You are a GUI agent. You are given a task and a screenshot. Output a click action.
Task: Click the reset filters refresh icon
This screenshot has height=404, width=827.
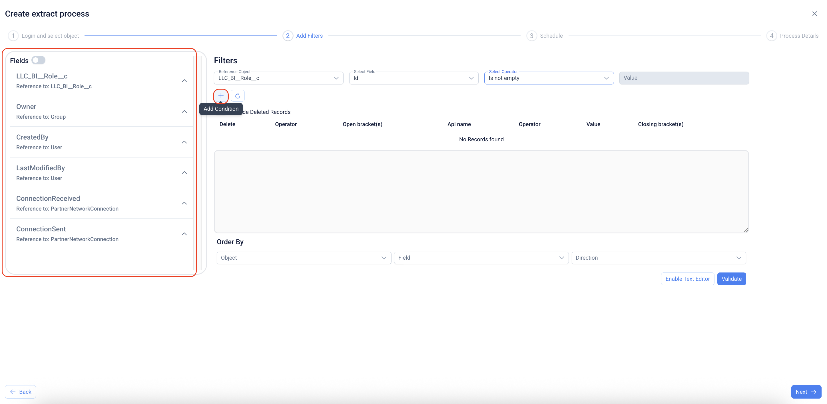238,96
